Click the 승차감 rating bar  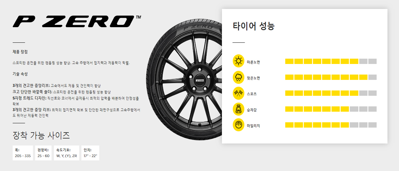331,109
